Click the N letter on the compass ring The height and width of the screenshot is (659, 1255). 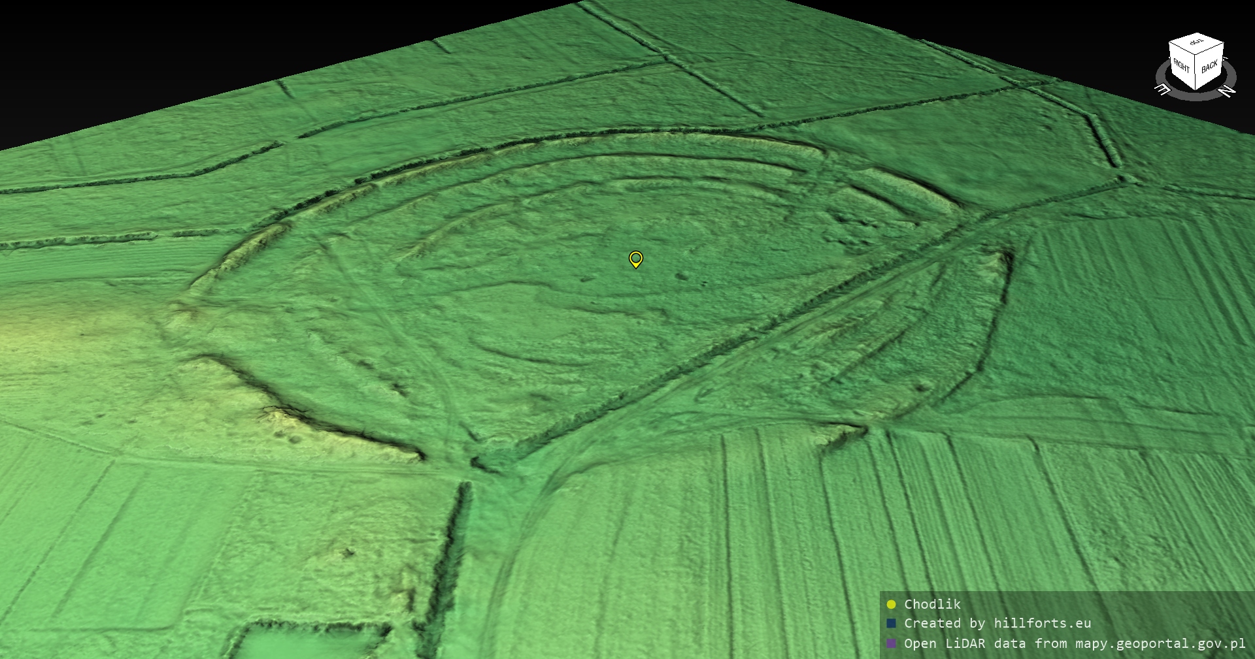click(x=1228, y=91)
